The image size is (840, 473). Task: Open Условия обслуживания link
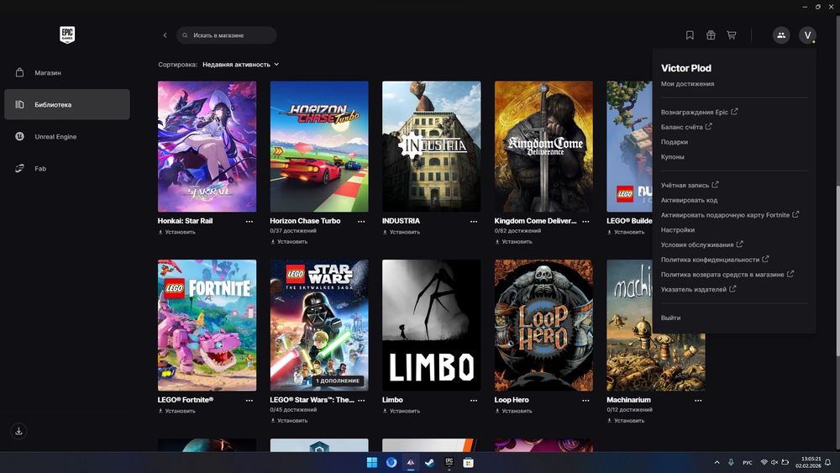click(701, 244)
